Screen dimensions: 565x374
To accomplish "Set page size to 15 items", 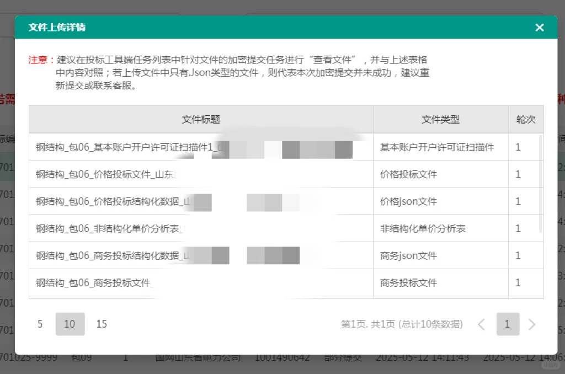I will [101, 324].
